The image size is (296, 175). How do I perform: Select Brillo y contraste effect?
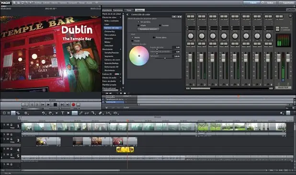[x=112, y=21]
